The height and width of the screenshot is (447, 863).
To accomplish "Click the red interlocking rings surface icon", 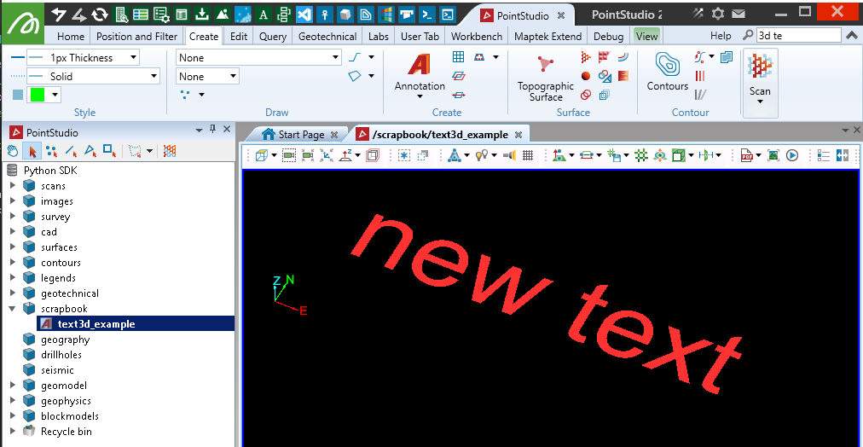I will coord(586,95).
